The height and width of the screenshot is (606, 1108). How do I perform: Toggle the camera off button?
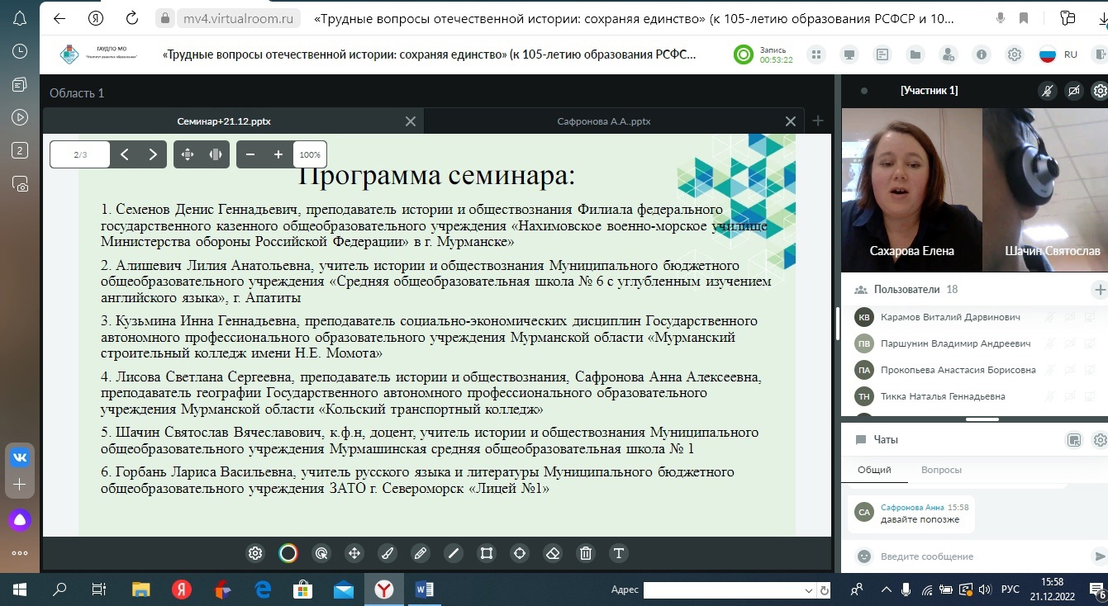click(1073, 91)
